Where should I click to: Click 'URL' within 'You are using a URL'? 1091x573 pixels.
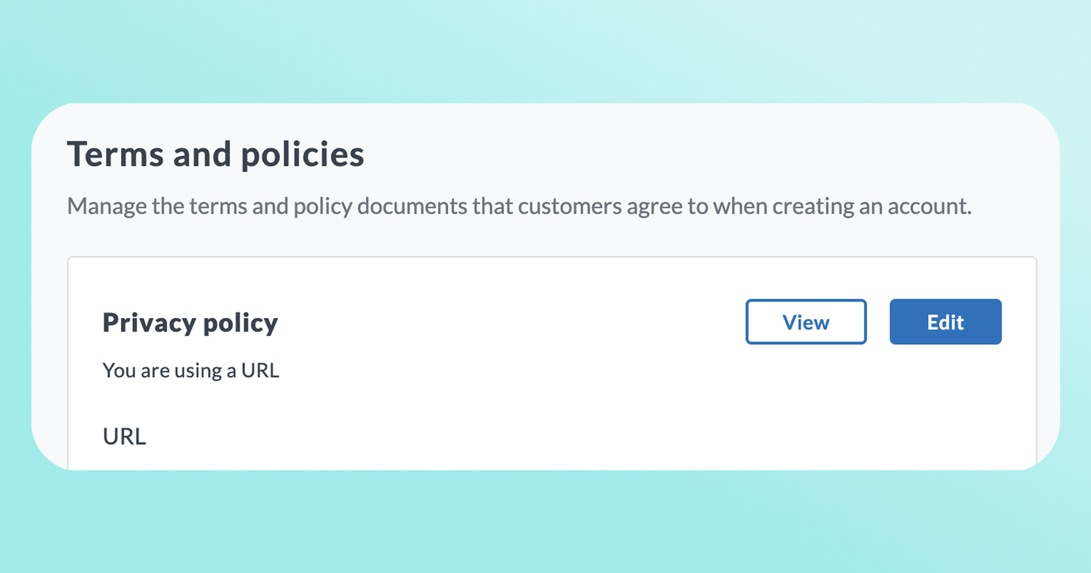[260, 370]
